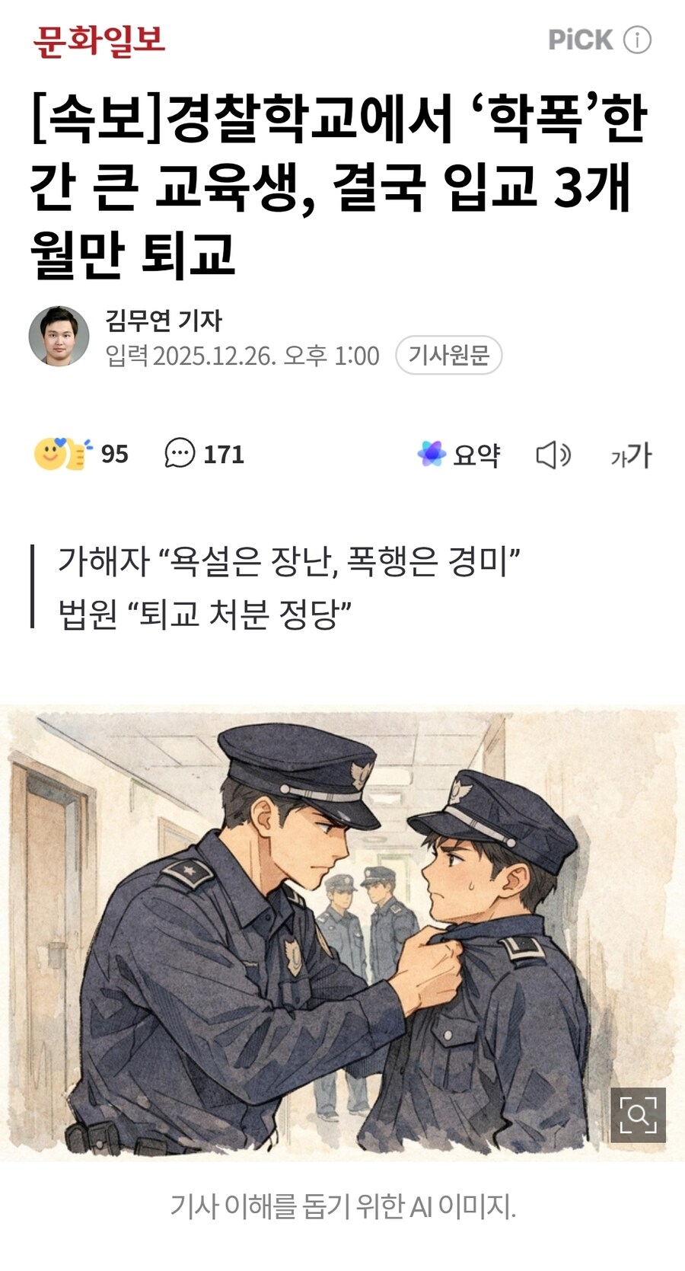
Task: Tap the reporter name 김무연 기자
Action: [164, 321]
